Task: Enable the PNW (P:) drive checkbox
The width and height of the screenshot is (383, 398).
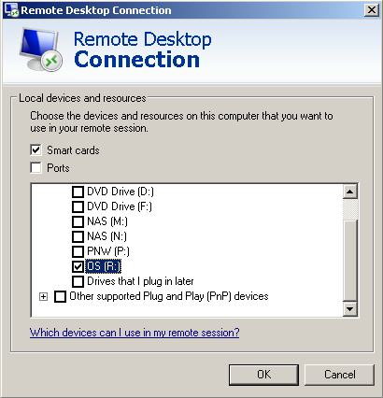Action: tap(78, 251)
